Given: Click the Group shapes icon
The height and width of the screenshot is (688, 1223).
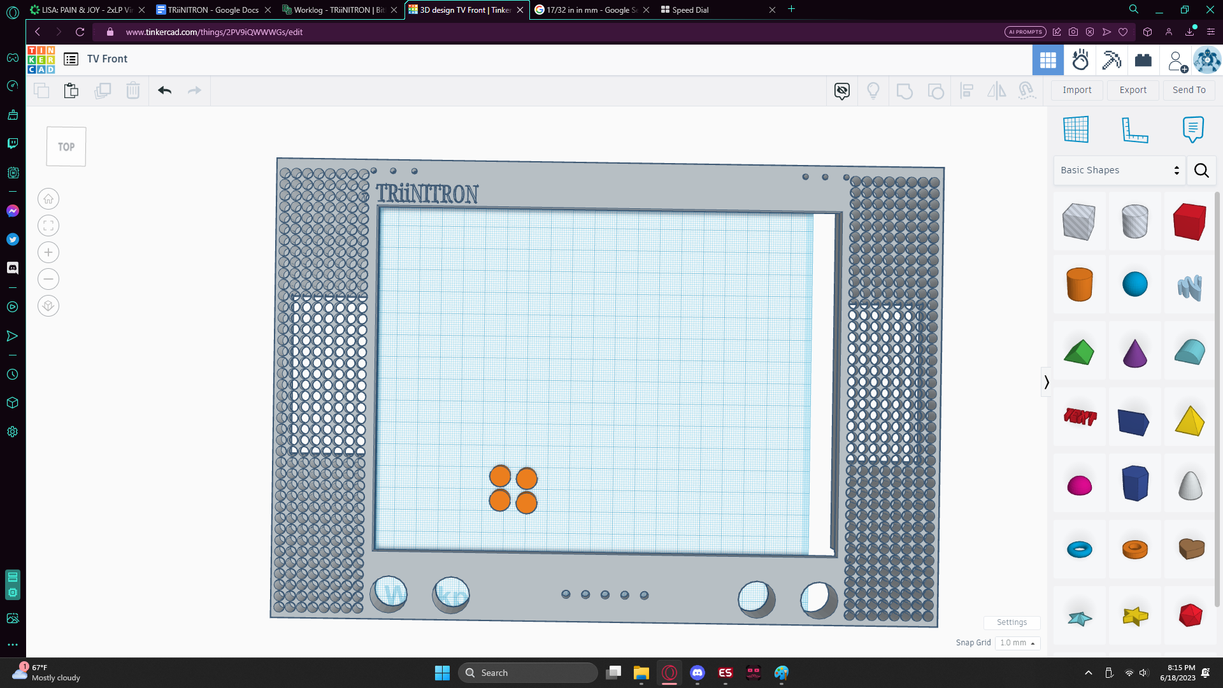Looking at the screenshot, I should [x=905, y=90].
